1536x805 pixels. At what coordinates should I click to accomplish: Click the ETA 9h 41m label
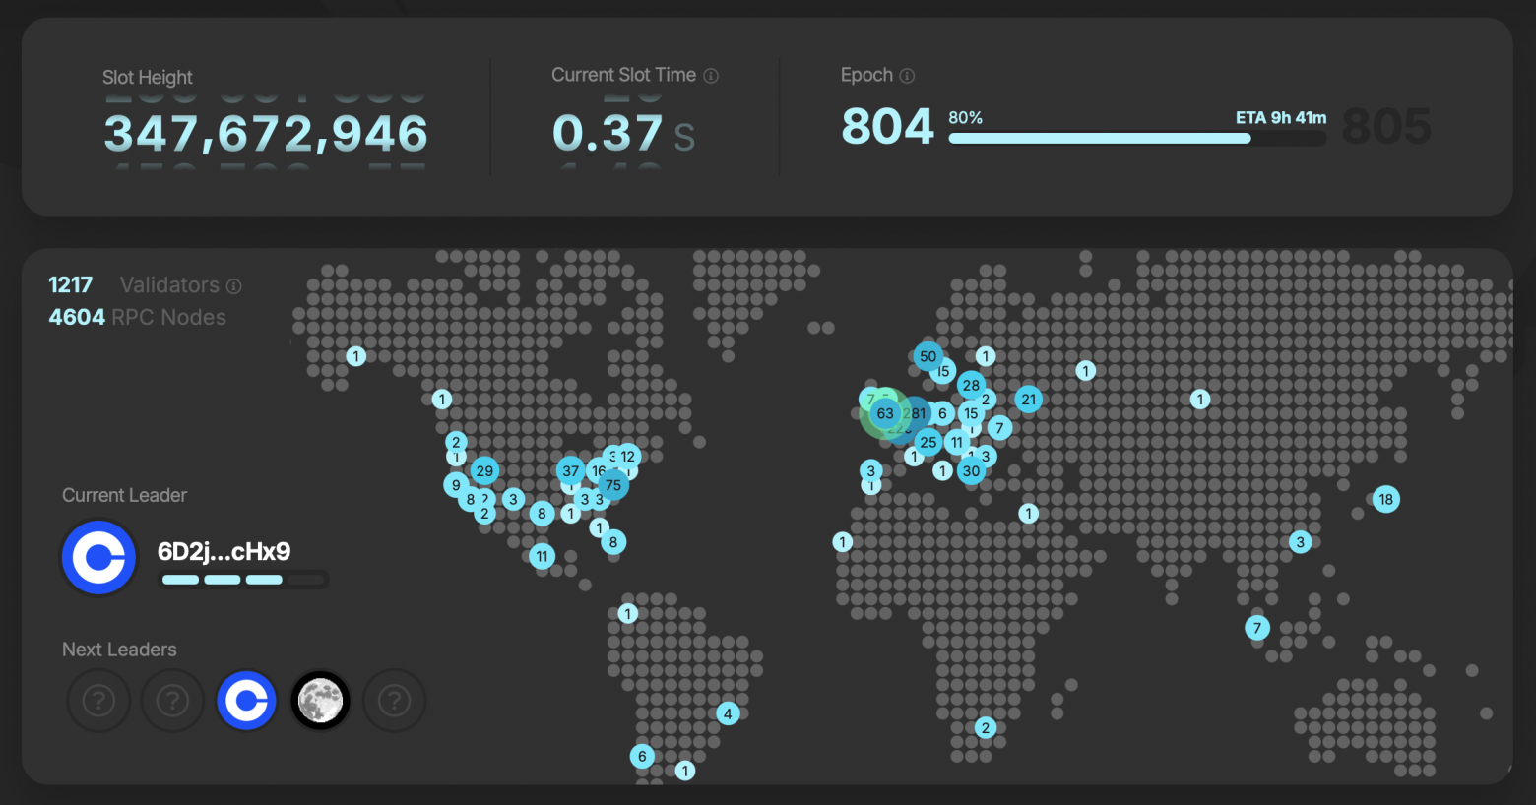(x=1281, y=117)
